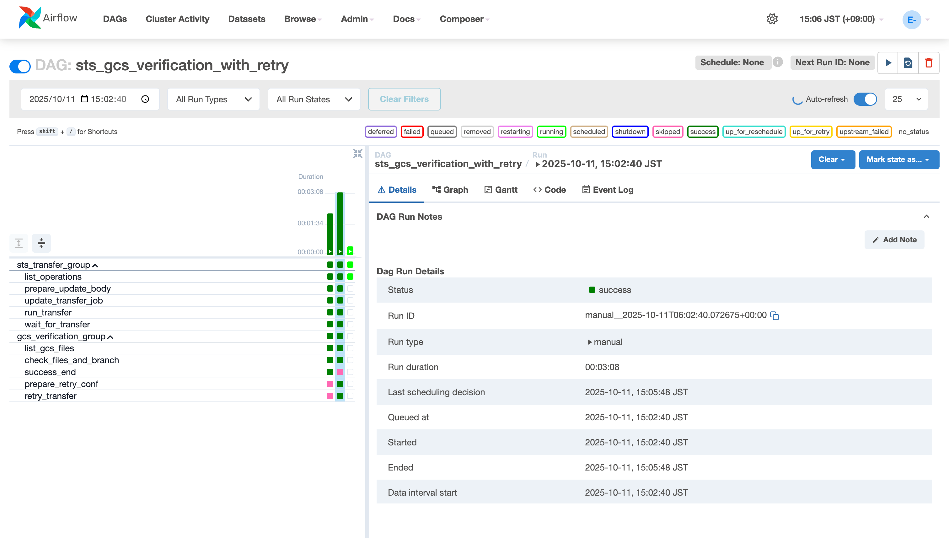Viewport: 949px width, 538px height.
Task: Click the schedule info icon
Action: [778, 62]
